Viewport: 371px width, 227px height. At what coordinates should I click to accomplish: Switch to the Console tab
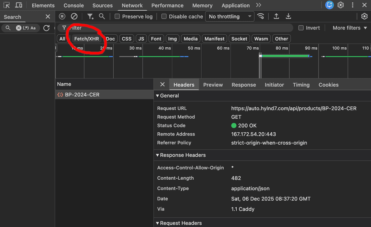(x=74, y=5)
